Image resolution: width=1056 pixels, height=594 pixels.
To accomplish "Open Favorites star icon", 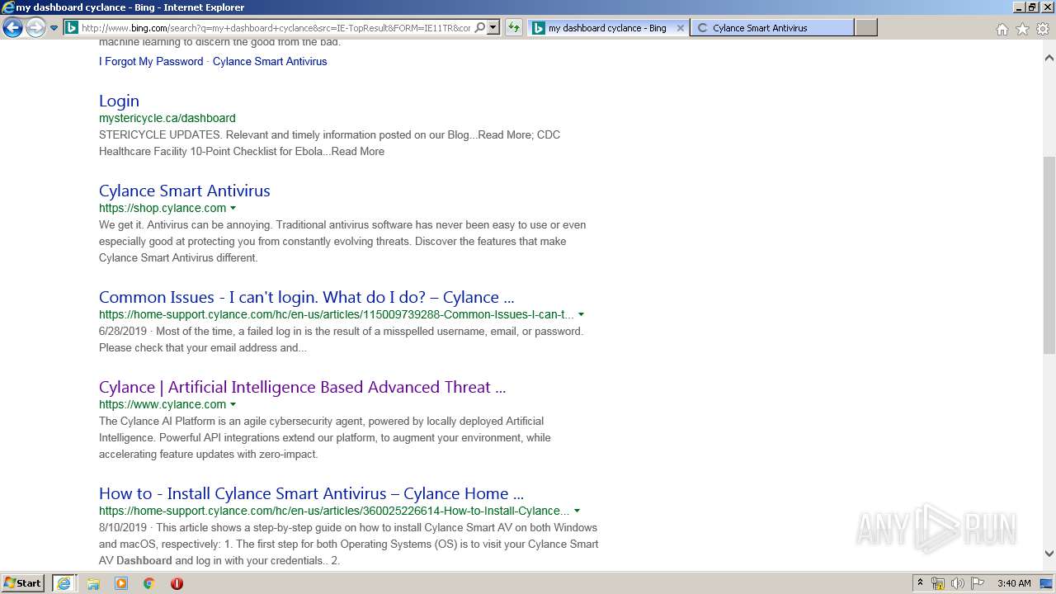I will coord(1022,29).
